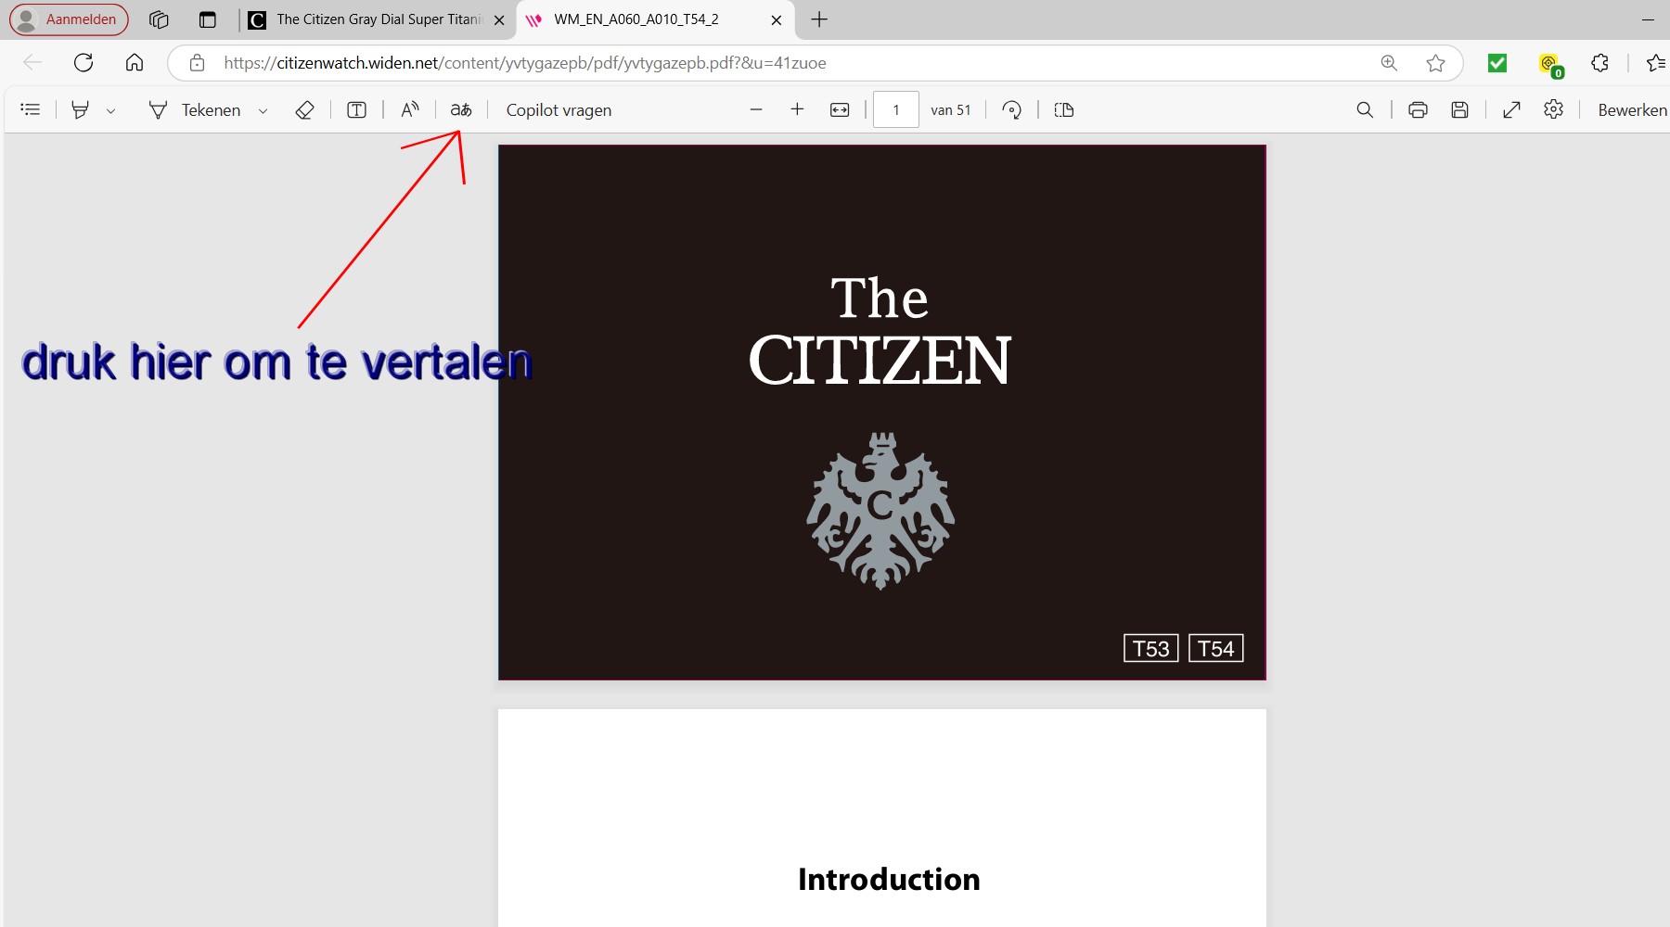This screenshot has width=1670, height=927.
Task: Expand the Tekenen options dropdown arrow
Action: coord(263,110)
